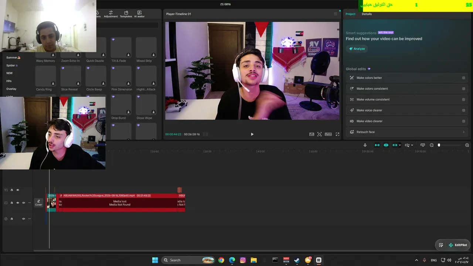Download the Circle Beep effect

click(x=103, y=83)
